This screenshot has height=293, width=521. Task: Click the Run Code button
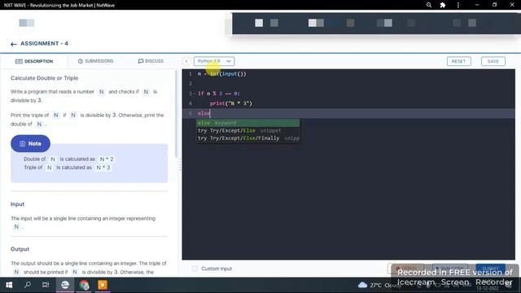click(450, 268)
